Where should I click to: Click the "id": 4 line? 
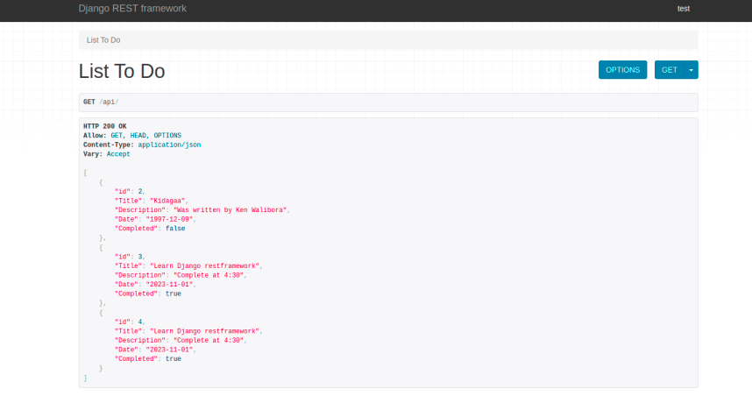point(130,322)
